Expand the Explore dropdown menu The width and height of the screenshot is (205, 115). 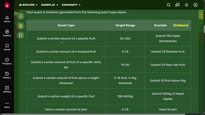(x=28, y=5)
